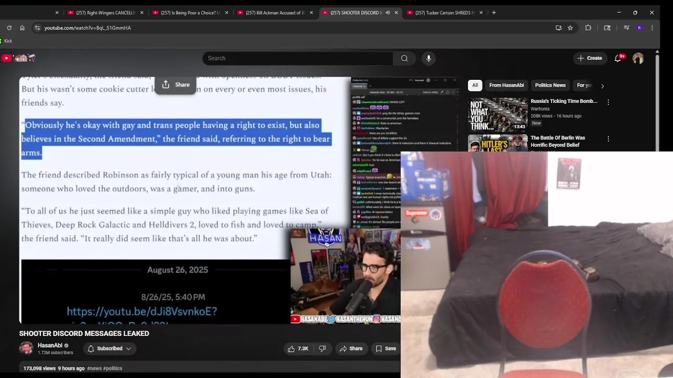Select the Politics News filter chip

pyautogui.click(x=550, y=85)
